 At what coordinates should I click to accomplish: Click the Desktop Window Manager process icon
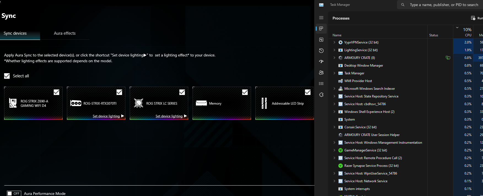(x=341, y=66)
